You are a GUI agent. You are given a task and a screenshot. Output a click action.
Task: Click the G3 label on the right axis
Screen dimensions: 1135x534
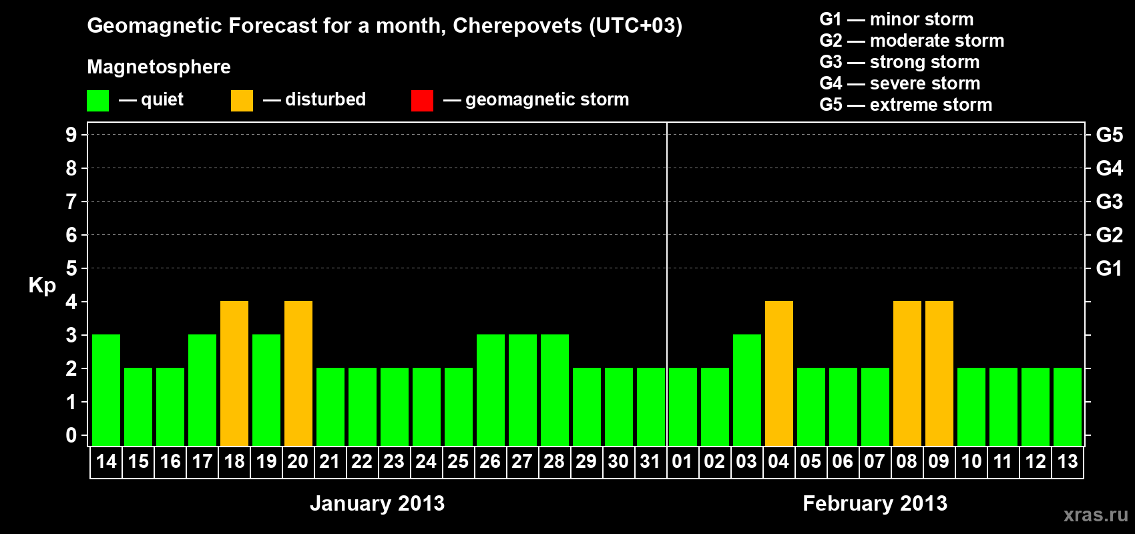coord(1110,202)
